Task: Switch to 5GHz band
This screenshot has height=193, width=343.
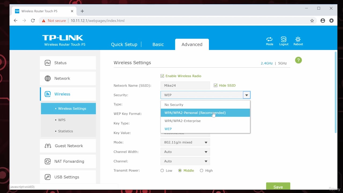Action: (x=282, y=63)
